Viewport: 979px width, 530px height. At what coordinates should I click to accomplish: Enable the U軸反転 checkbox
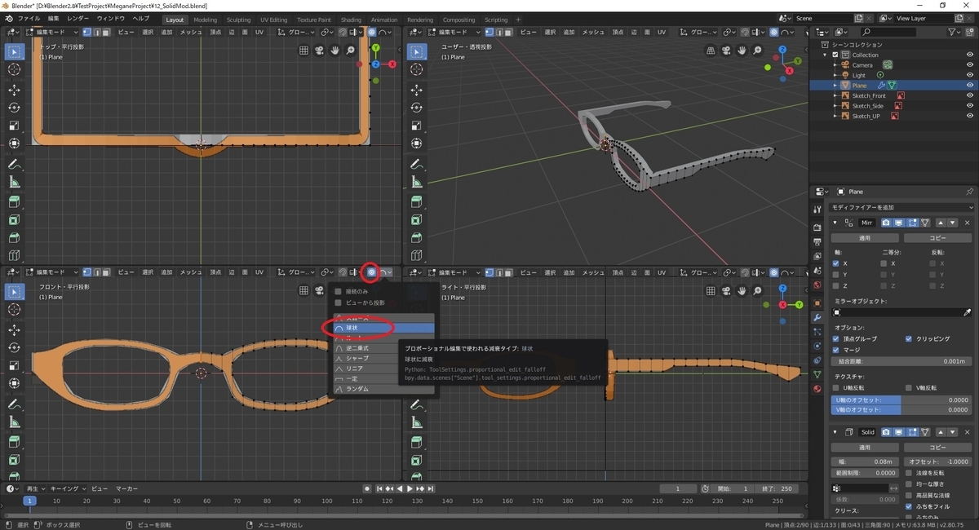tap(836, 387)
